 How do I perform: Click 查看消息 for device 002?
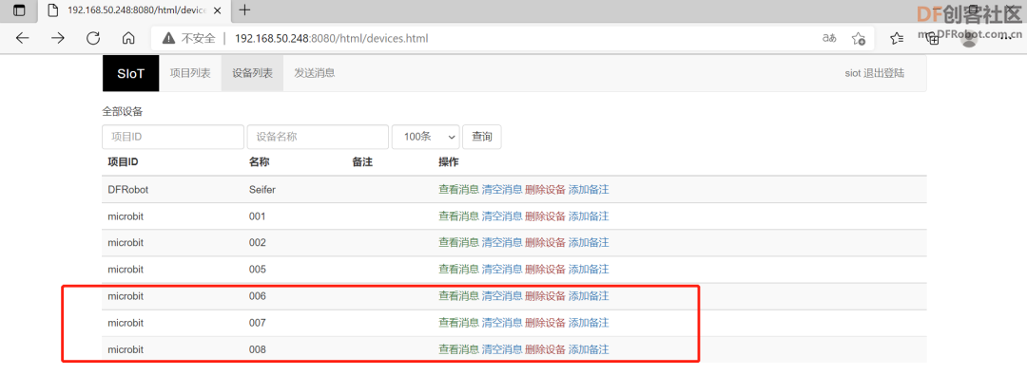pyautogui.click(x=458, y=243)
